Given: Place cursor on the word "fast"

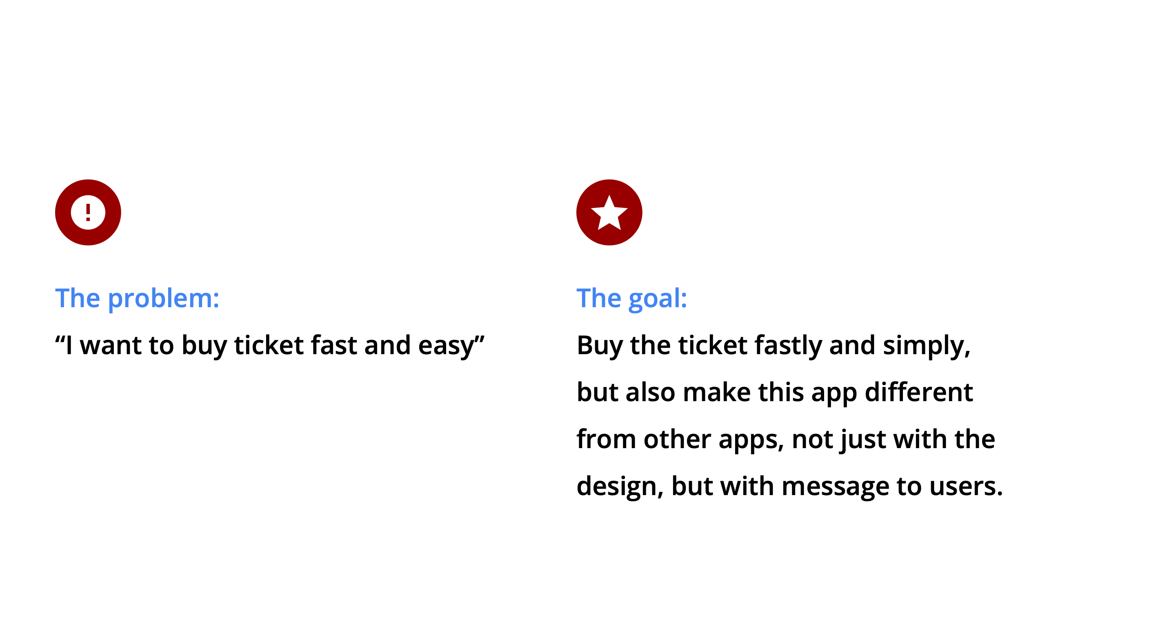Looking at the screenshot, I should pos(333,345).
